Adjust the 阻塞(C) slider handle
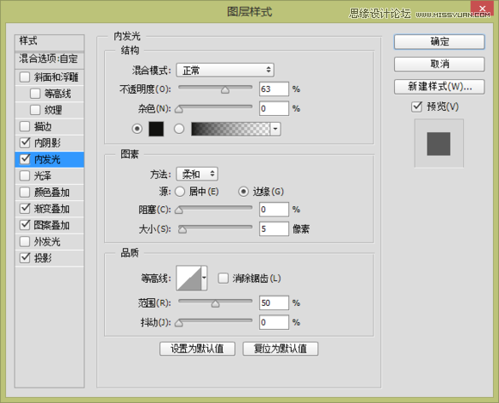The height and width of the screenshot is (403, 499). tap(179, 211)
